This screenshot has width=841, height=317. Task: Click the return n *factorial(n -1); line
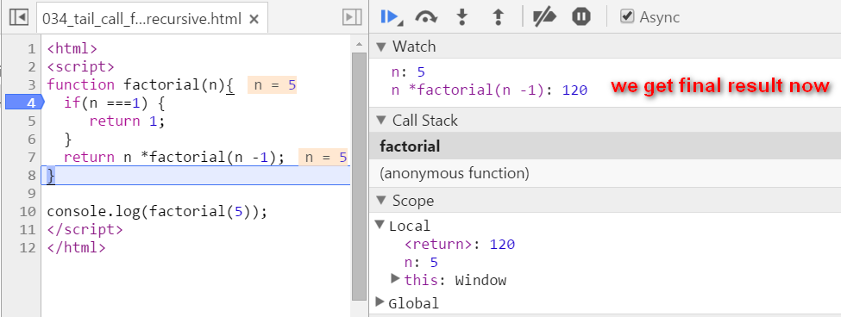(x=173, y=158)
